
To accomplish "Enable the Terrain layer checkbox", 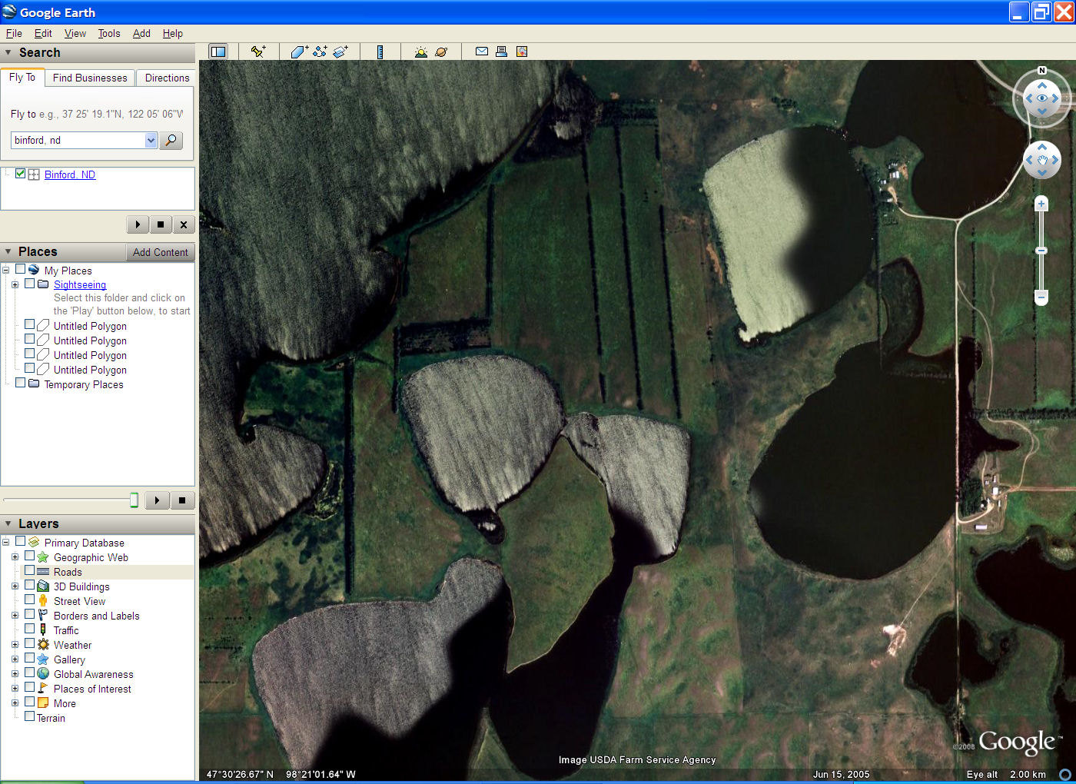I will coord(30,716).
